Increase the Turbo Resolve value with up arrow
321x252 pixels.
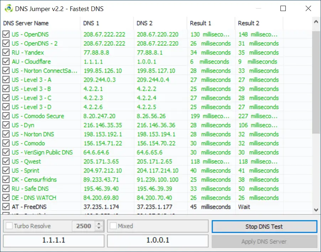click(x=99, y=224)
